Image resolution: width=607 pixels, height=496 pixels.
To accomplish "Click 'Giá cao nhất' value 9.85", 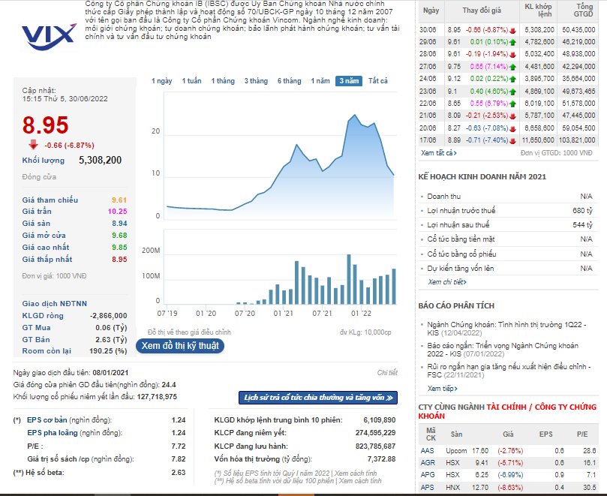I will coord(119,248).
